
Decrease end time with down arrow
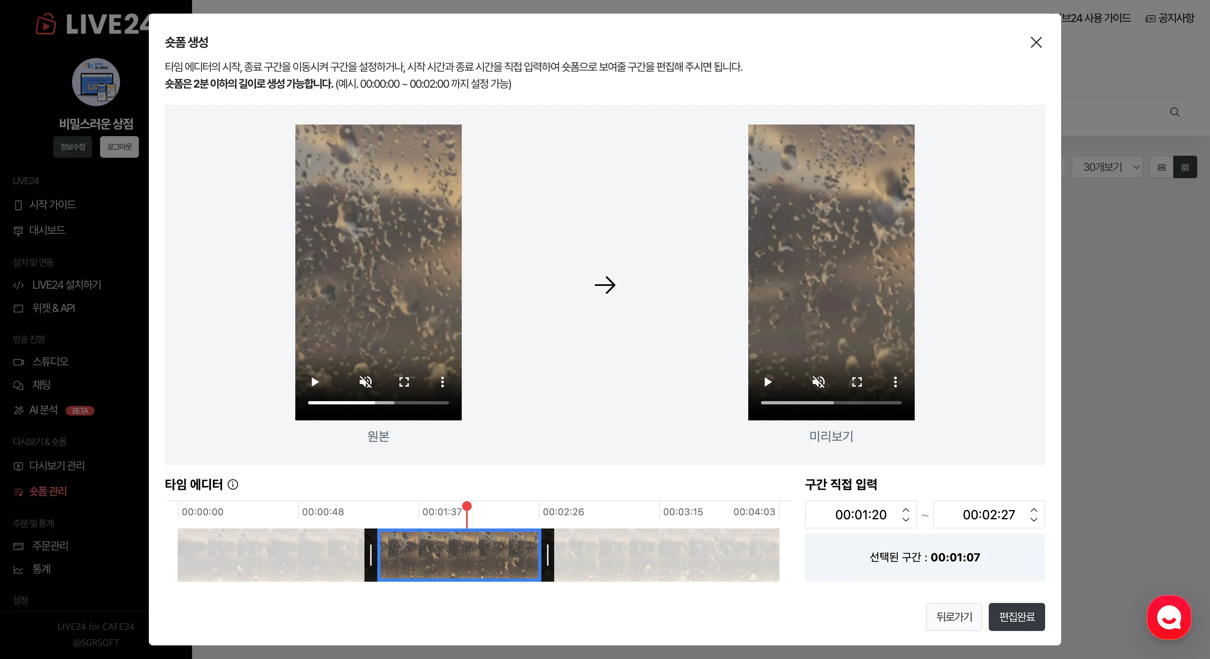coord(1034,519)
